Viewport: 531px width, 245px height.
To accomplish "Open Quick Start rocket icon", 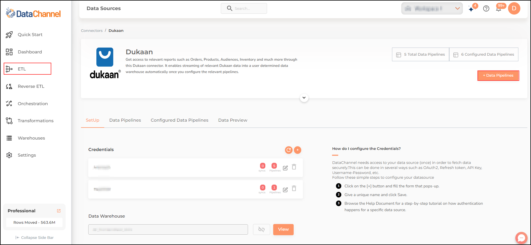I will (9, 35).
